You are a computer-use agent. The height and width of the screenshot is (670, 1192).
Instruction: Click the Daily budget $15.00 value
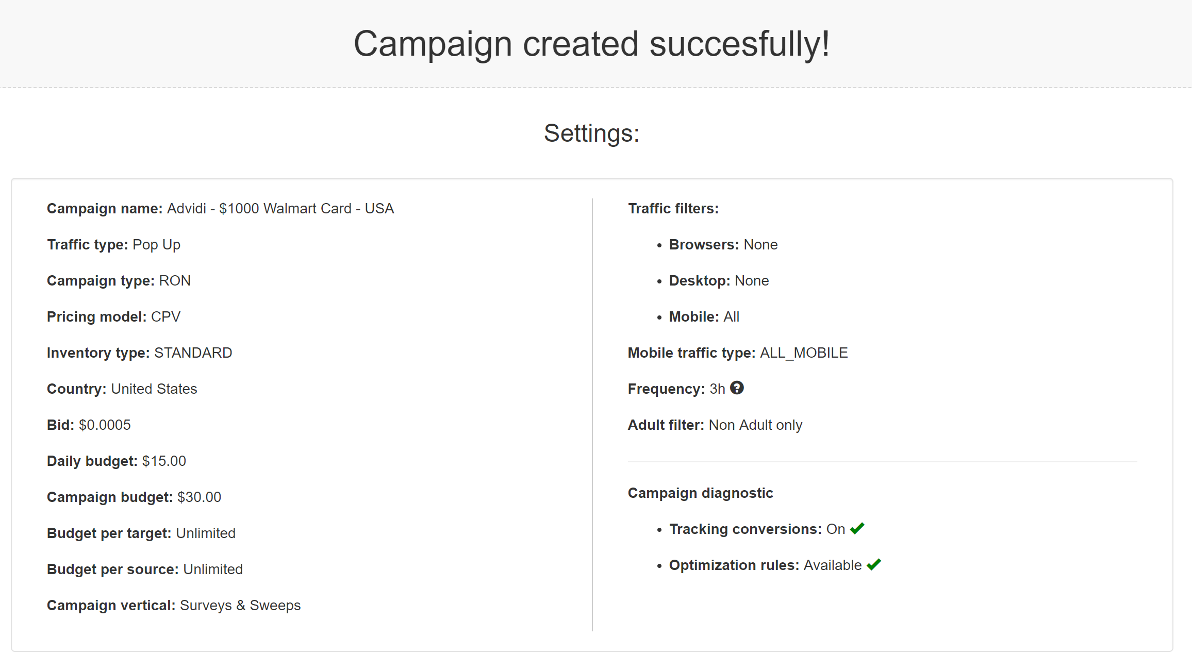pos(164,461)
